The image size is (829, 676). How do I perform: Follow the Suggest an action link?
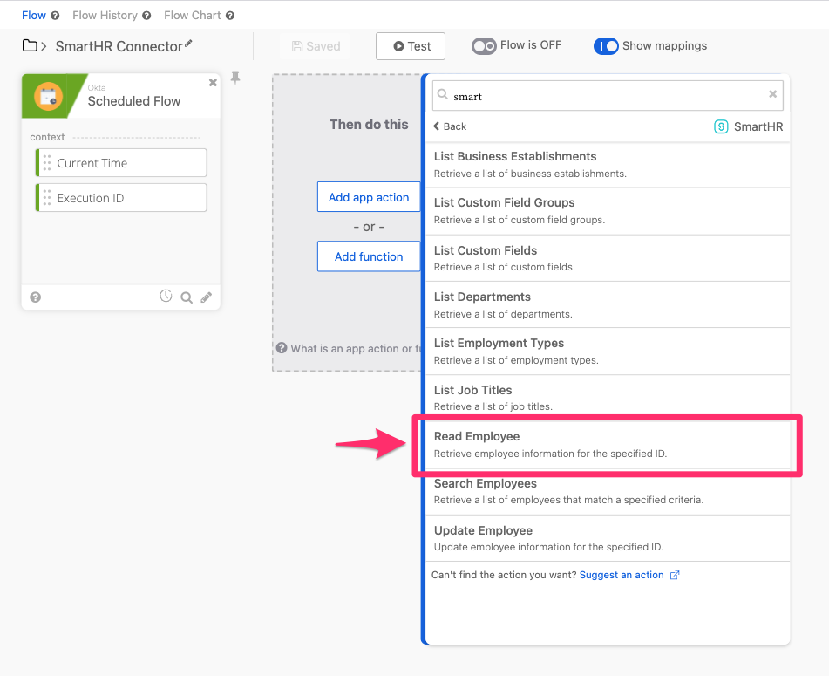(x=623, y=574)
